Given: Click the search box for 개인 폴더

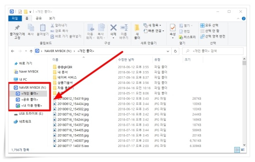Looking at the screenshot, I should coord(212,51).
